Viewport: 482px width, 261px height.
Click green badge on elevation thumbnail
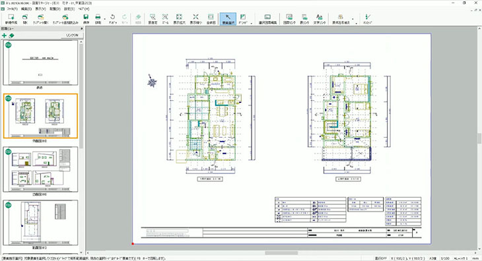(x=9, y=152)
